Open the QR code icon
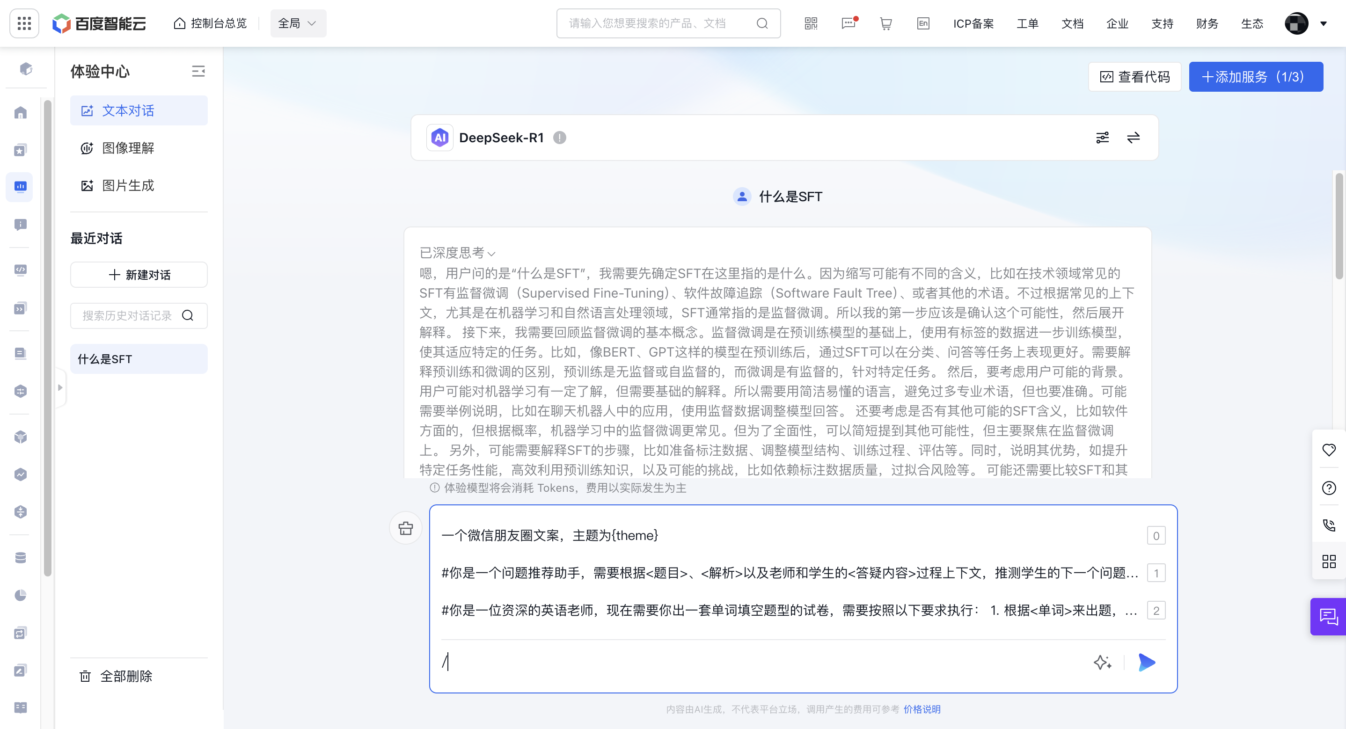Image resolution: width=1346 pixels, height=729 pixels. click(x=811, y=23)
